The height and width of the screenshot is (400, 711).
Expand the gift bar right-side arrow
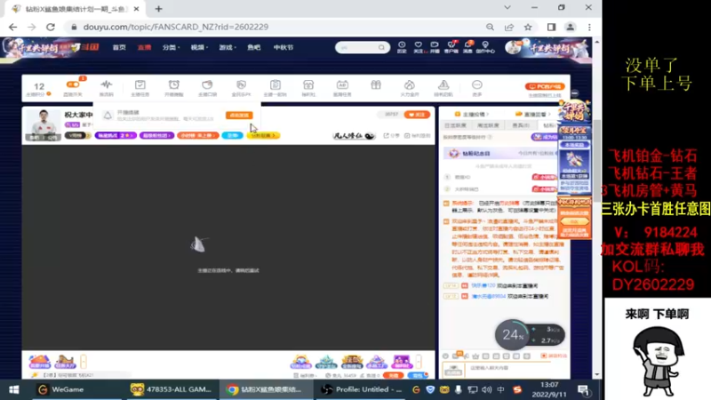tap(418, 362)
